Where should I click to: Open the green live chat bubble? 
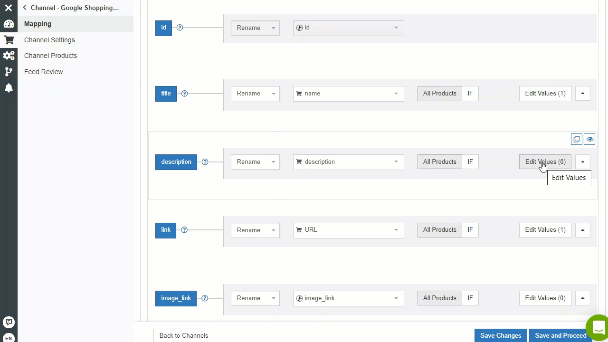pyautogui.click(x=598, y=327)
